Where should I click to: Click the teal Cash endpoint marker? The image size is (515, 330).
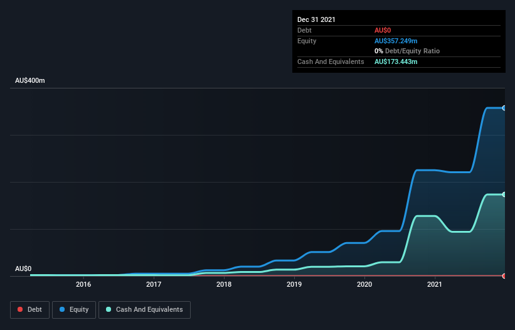pyautogui.click(x=504, y=194)
